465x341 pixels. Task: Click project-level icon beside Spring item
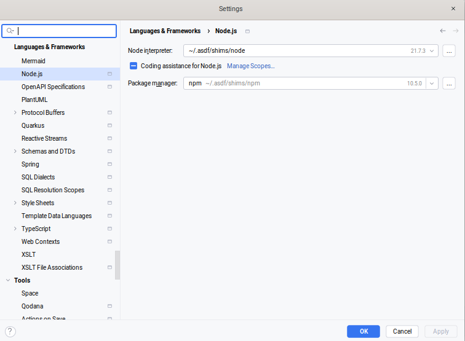[109, 165]
